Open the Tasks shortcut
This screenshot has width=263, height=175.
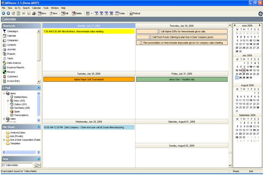coord(8,59)
